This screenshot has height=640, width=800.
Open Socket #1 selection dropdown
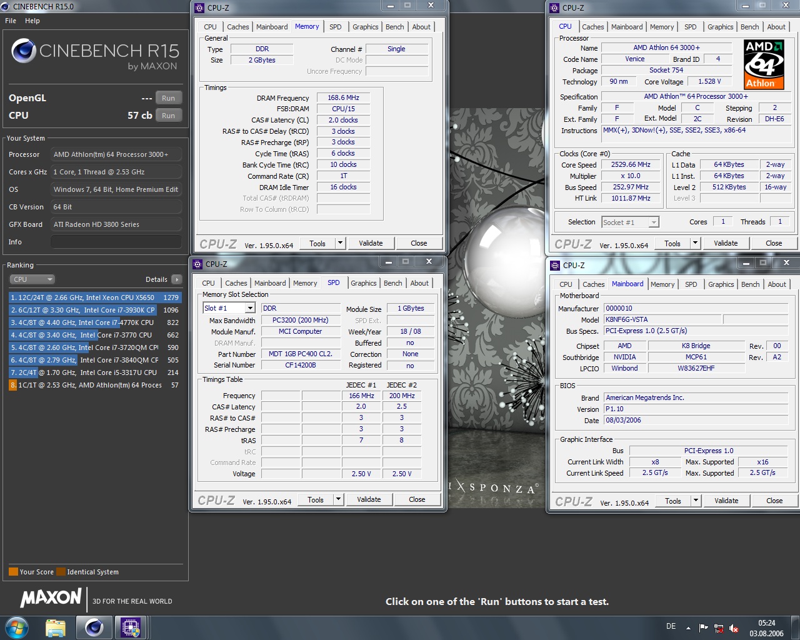630,222
